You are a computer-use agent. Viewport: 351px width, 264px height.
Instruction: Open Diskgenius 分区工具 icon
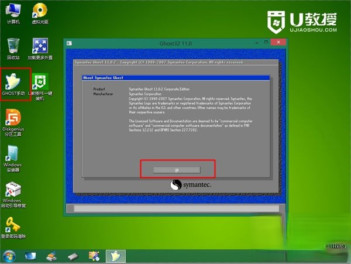(x=13, y=123)
